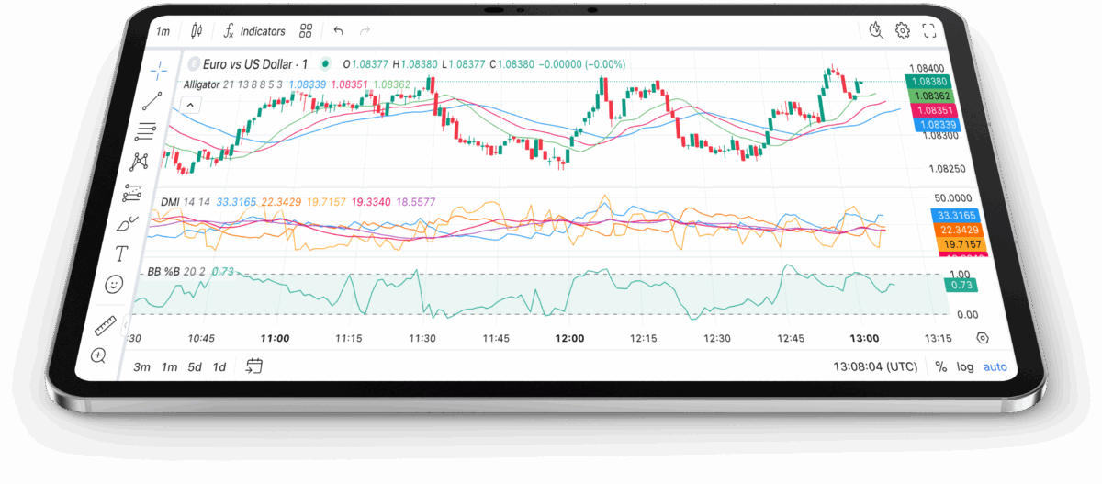Image resolution: width=1102 pixels, height=484 pixels.
Task: Click the 12:00 time axis label
Action: click(569, 338)
